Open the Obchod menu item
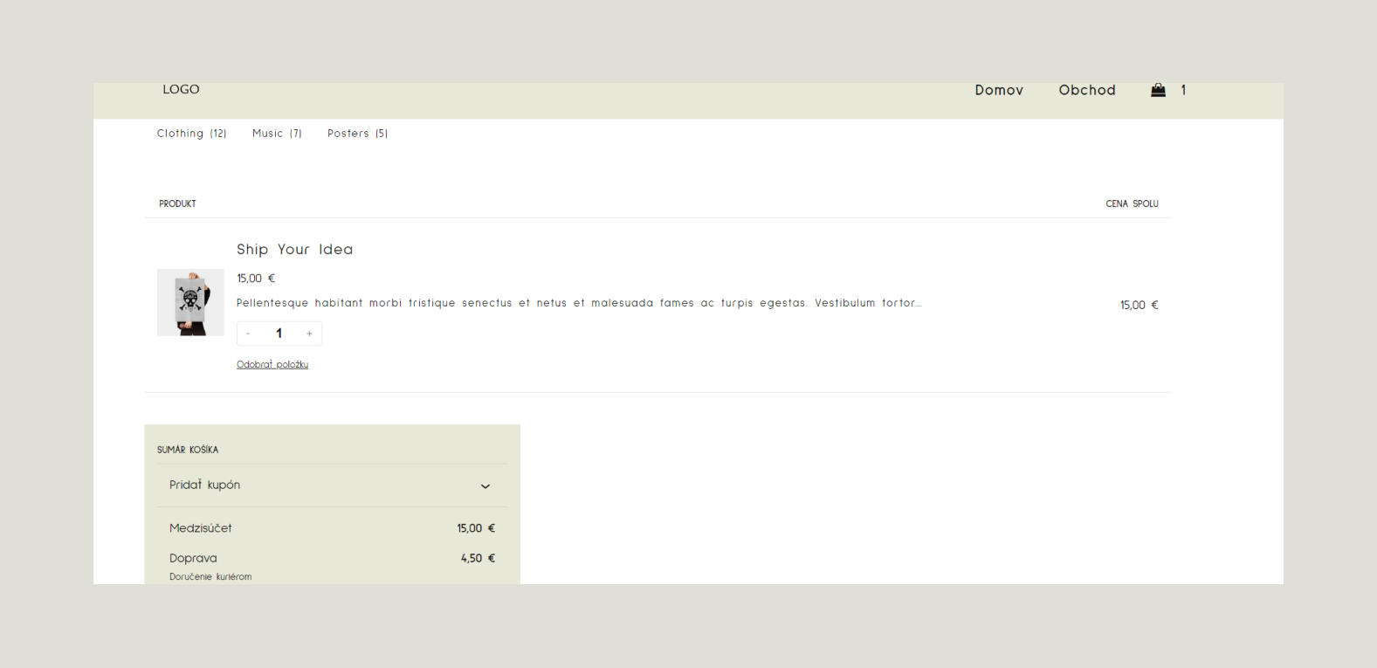Image resolution: width=1377 pixels, height=668 pixels. point(1087,90)
